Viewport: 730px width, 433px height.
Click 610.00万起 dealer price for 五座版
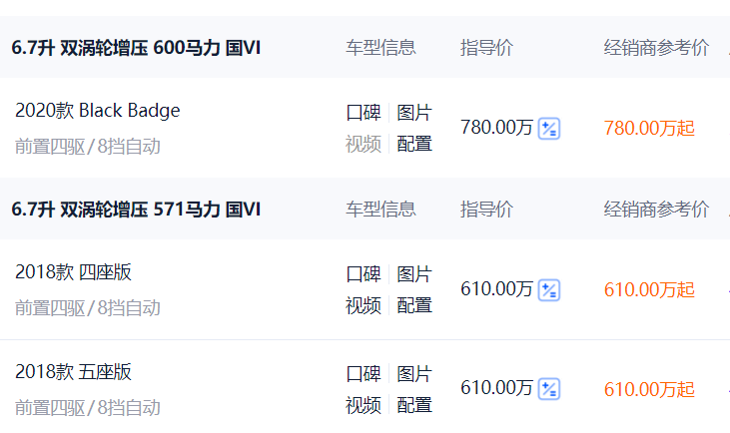pos(649,389)
